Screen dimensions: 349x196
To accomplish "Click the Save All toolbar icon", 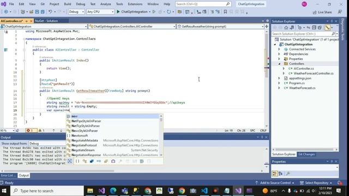I will [43, 12].
